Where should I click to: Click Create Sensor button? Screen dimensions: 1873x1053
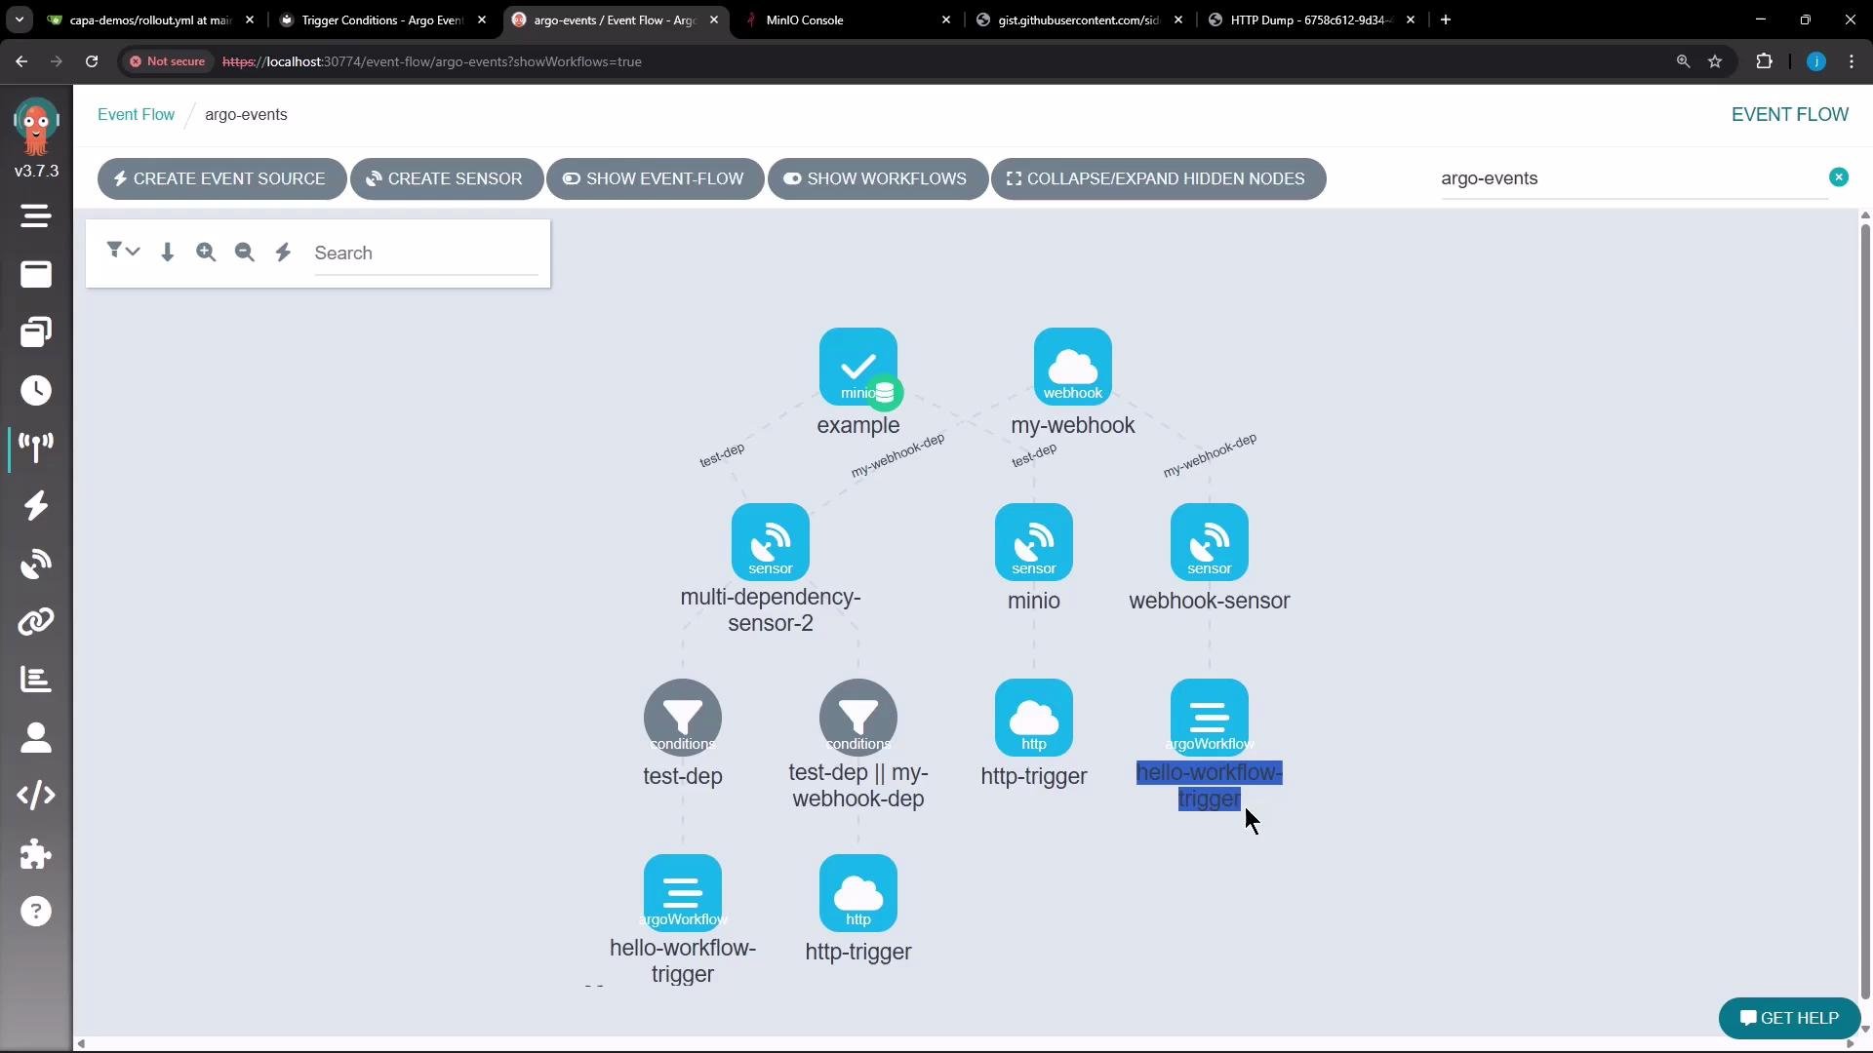click(x=446, y=178)
